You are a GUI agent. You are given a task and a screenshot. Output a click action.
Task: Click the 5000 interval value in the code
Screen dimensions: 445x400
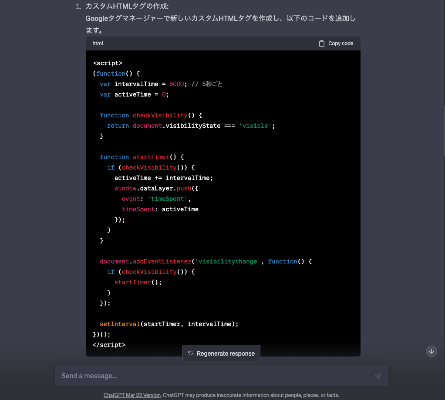click(176, 84)
